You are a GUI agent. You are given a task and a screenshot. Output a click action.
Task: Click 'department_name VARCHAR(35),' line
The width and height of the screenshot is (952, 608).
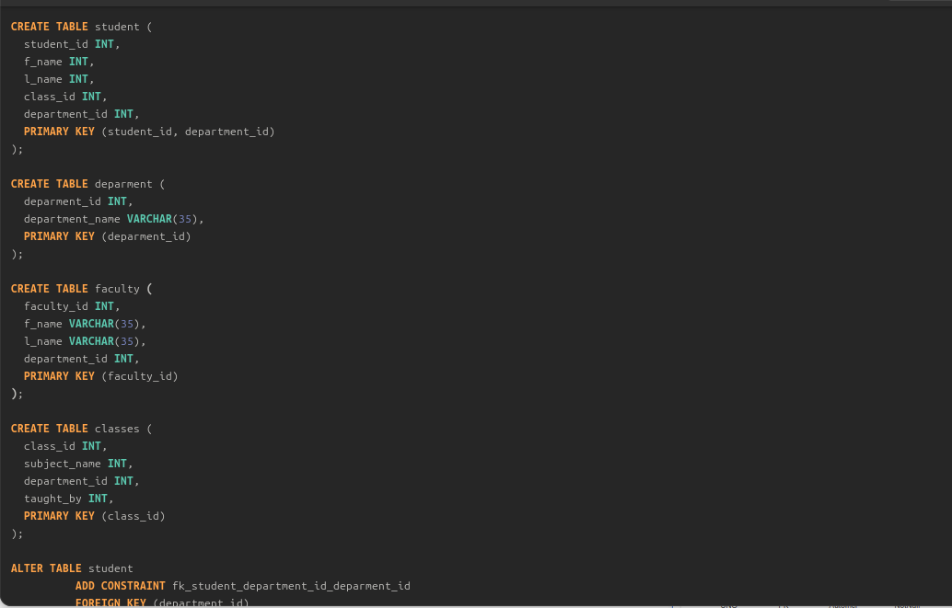[x=113, y=219]
